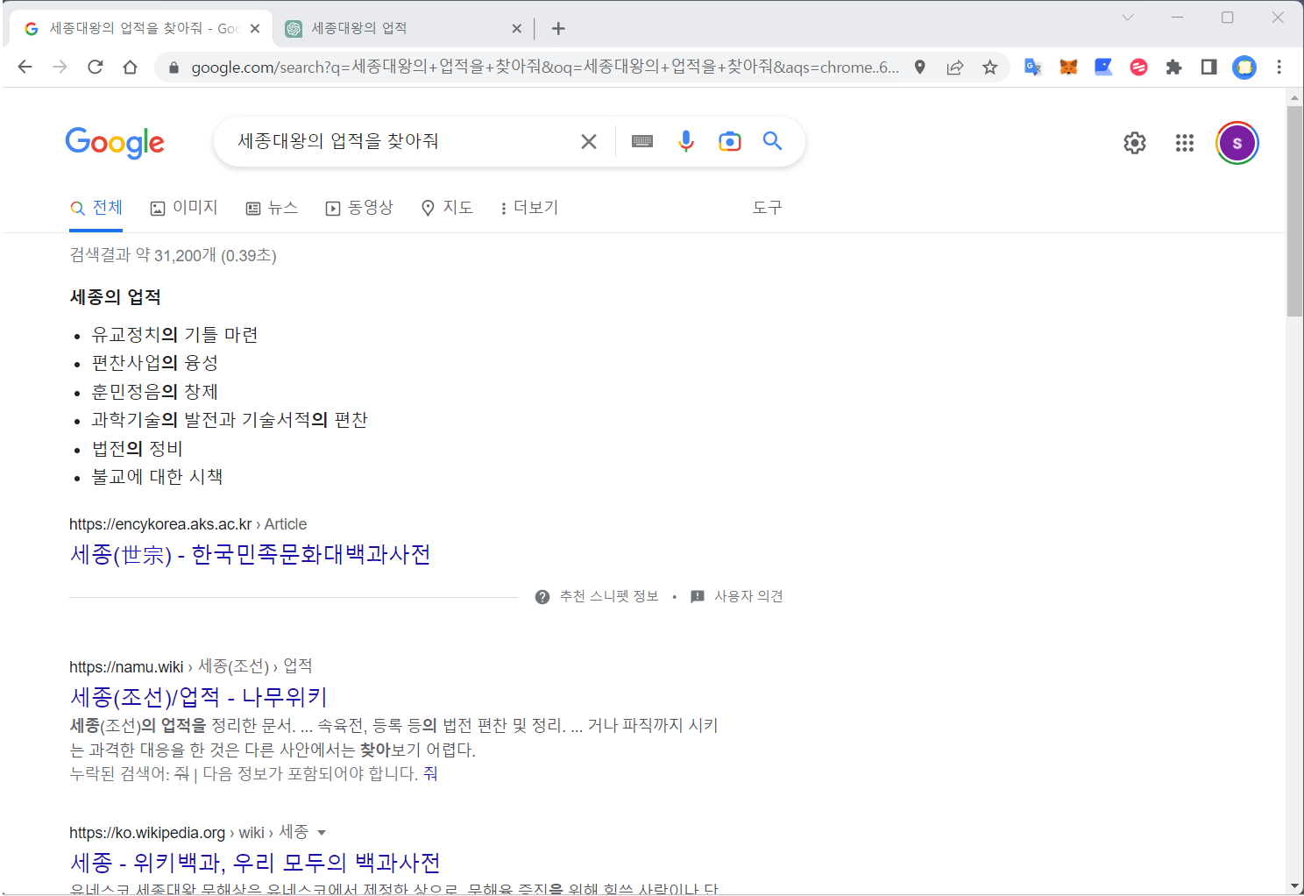Select the 전체 results tab
This screenshot has width=1304, height=896.
97,208
